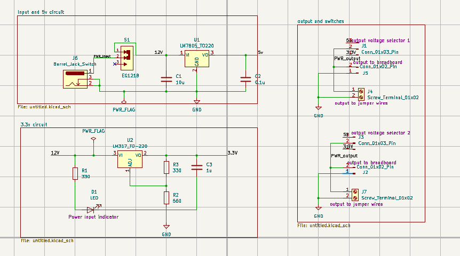Screen dimensions: 460x256
Task: Select PWR_FLAG symbol above U2 input
Action: [93, 139]
